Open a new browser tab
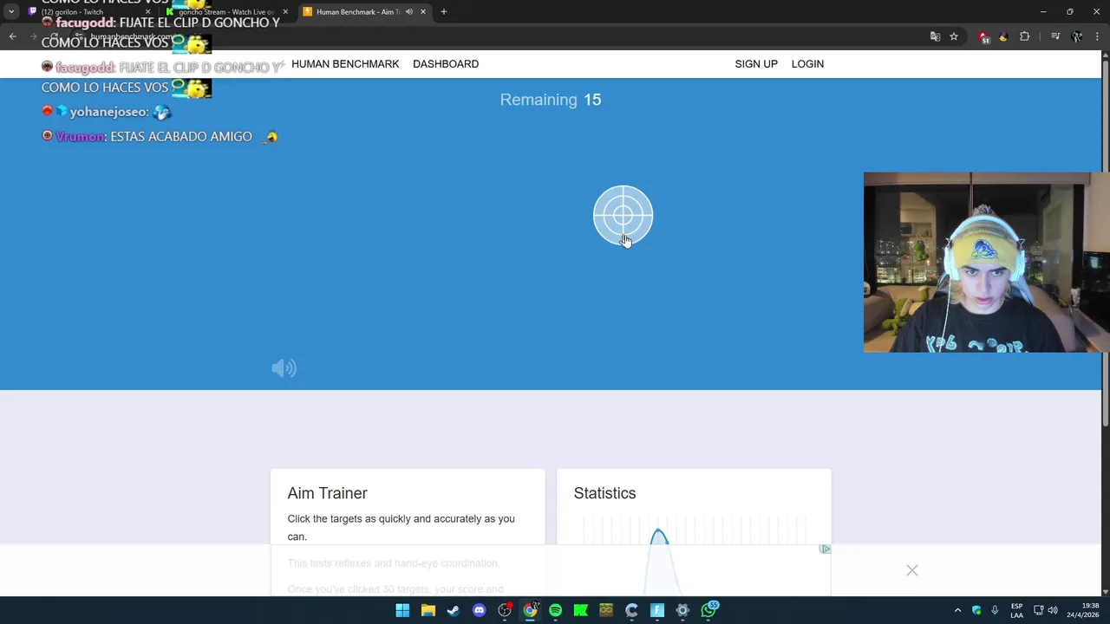 point(444,12)
